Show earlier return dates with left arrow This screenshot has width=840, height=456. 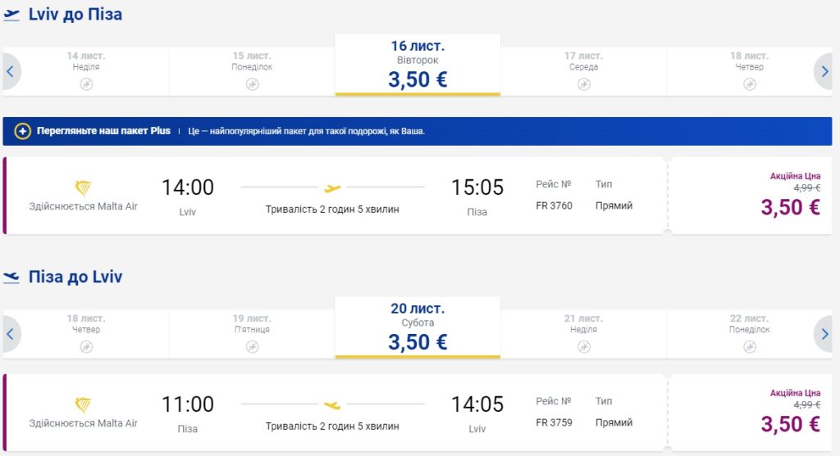point(11,333)
